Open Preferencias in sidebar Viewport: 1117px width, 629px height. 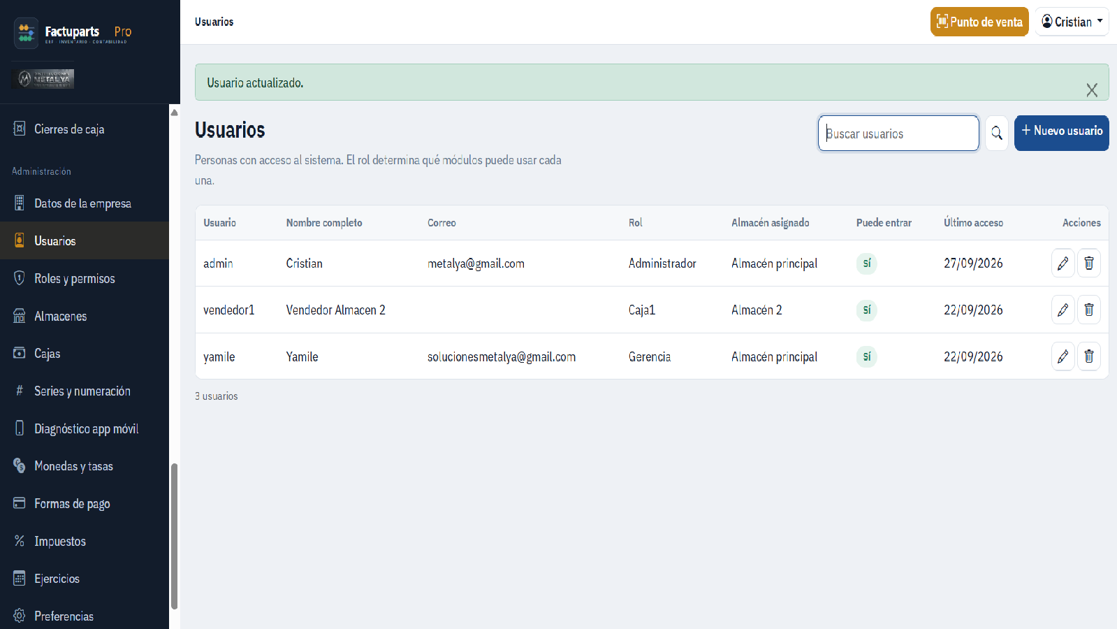tap(85, 616)
